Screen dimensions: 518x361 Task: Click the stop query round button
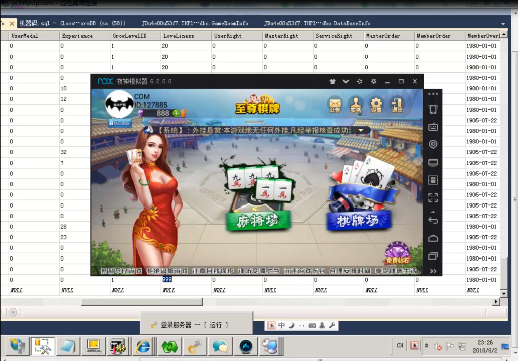click(13, 312)
